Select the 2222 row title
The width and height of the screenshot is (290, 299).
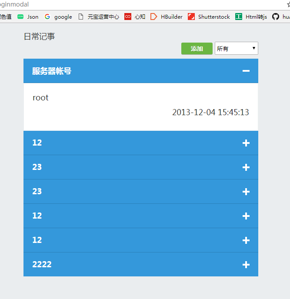point(42,264)
